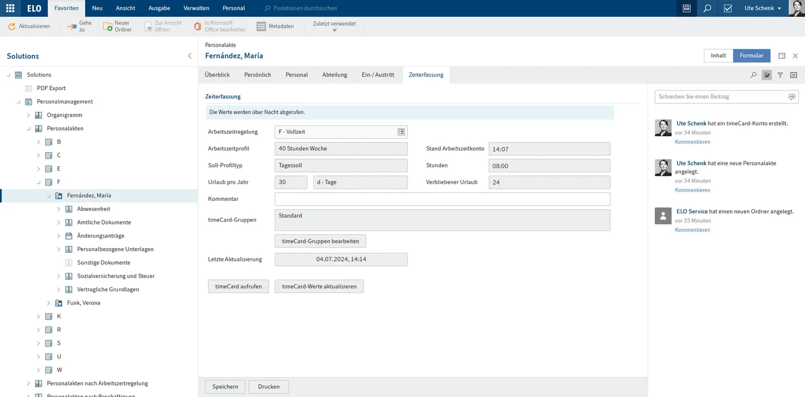Click the ELO logo
The width and height of the screenshot is (805, 397).
[x=34, y=8]
